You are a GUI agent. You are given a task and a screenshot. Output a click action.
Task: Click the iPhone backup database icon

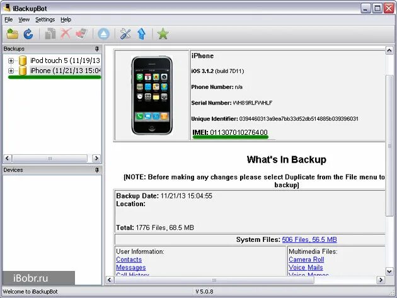coord(23,71)
